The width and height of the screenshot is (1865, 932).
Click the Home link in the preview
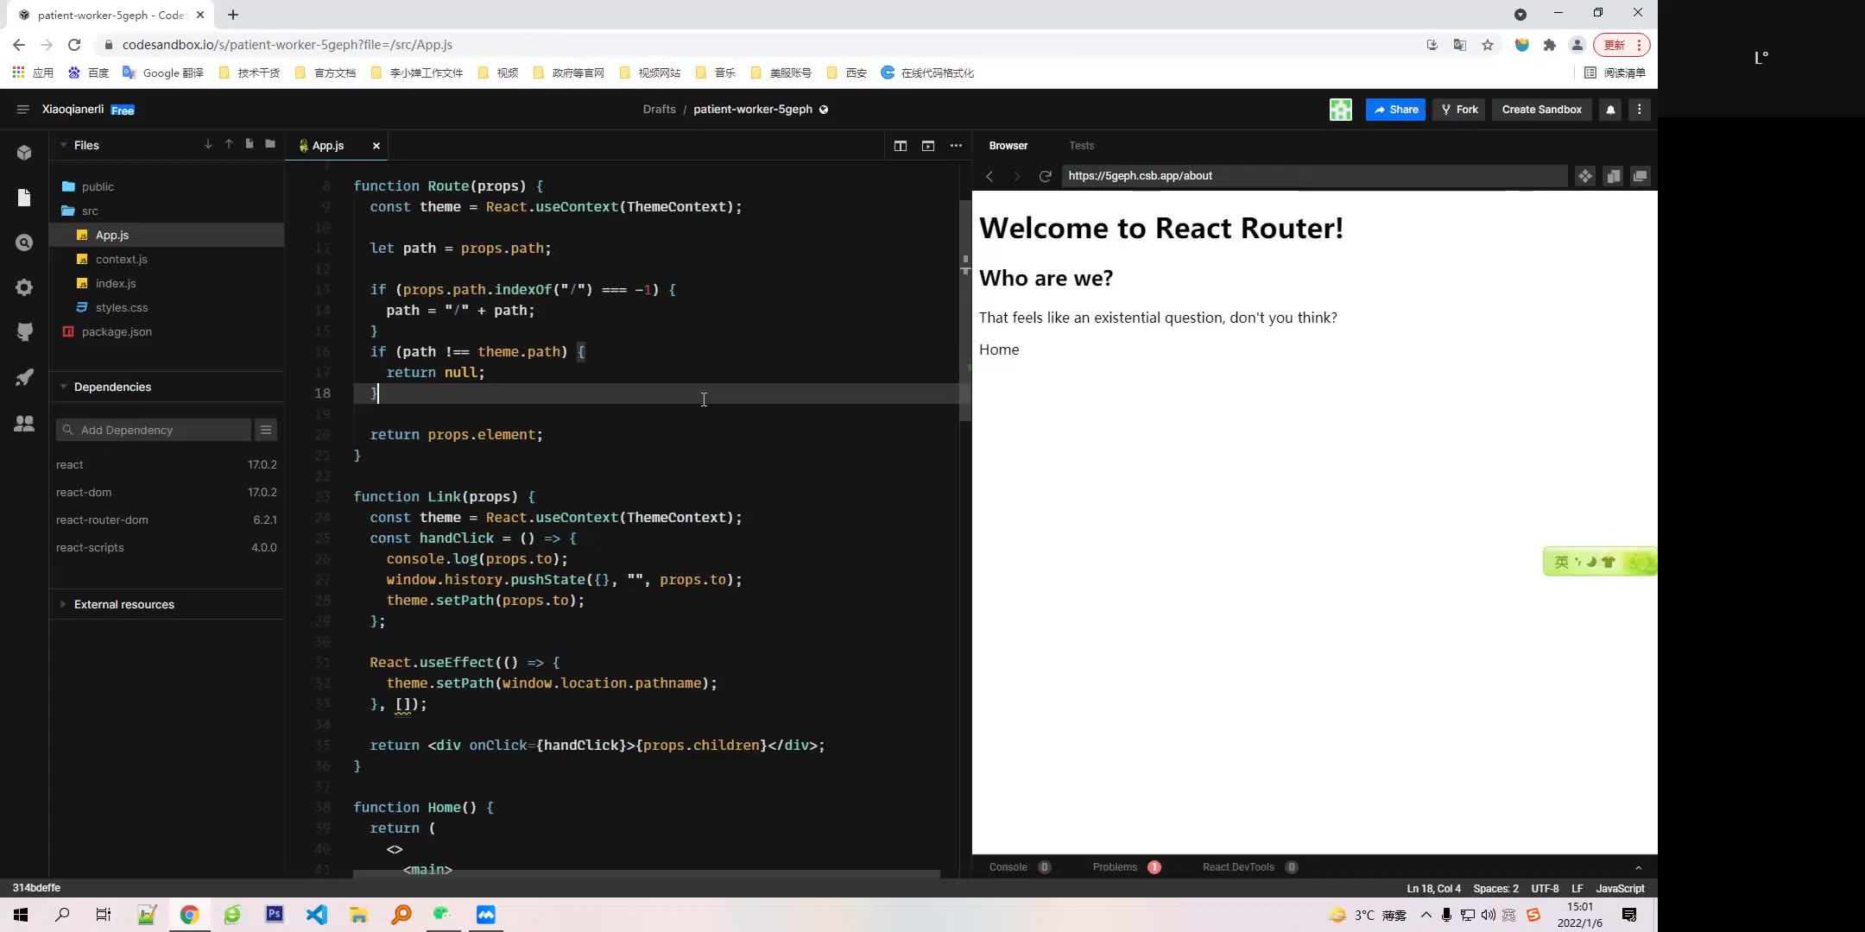coord(998,349)
